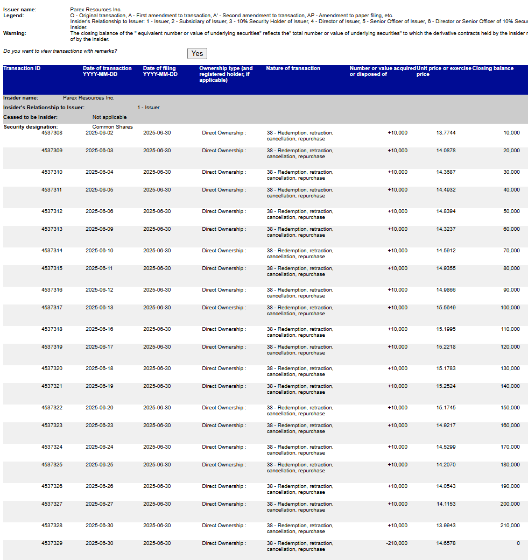
Task: Select transaction ID 4537316
Action: tap(52, 290)
